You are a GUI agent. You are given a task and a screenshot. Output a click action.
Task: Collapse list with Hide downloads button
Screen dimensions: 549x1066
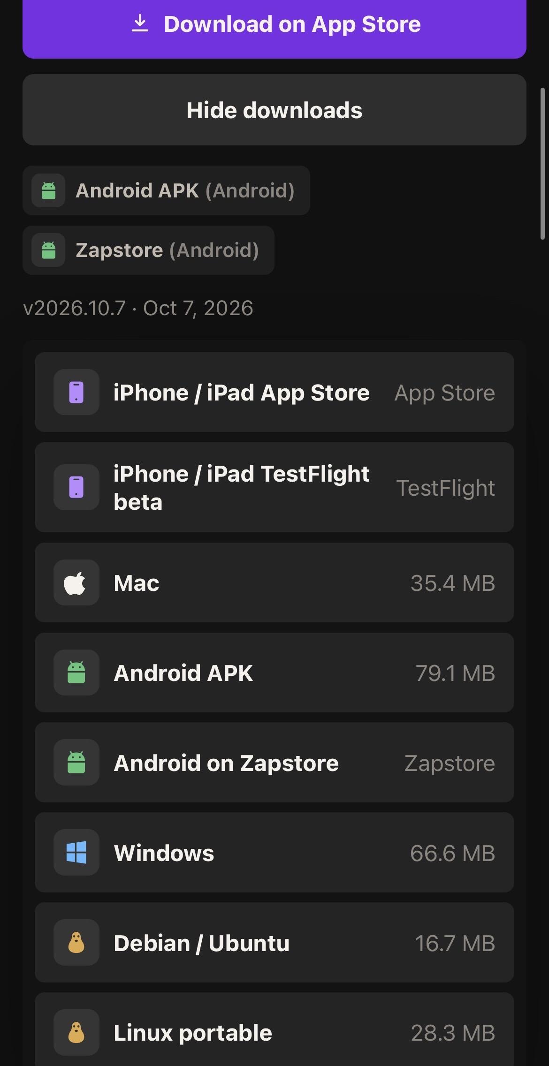click(274, 110)
